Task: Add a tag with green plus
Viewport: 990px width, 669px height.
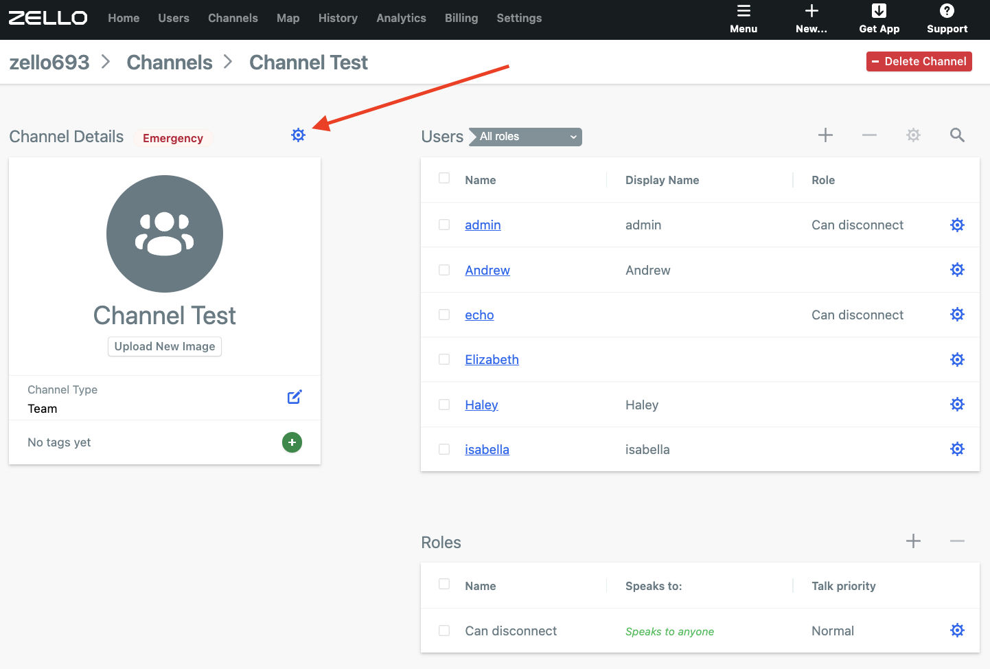Action: point(292,442)
